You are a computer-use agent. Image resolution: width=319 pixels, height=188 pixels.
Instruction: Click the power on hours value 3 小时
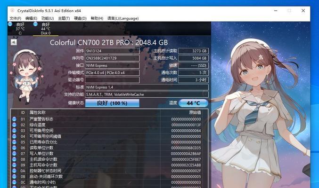tap(193, 80)
